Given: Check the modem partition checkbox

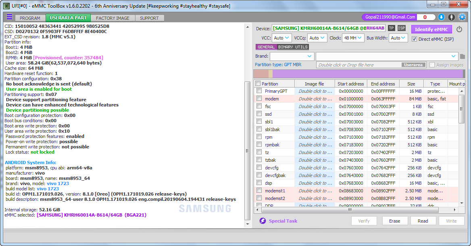Looking at the screenshot, I should [259, 98].
